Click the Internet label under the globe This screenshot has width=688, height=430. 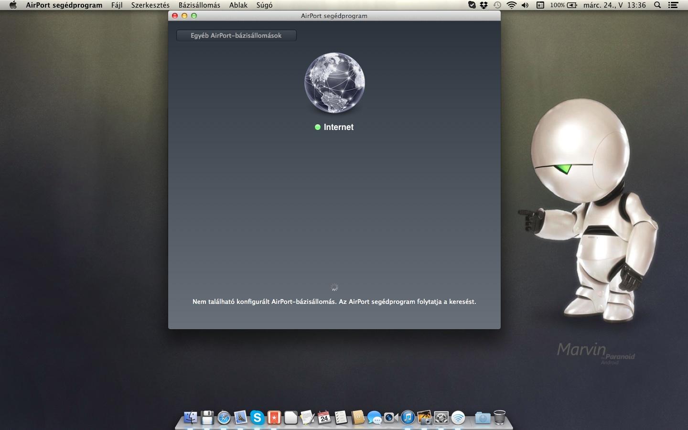(339, 127)
